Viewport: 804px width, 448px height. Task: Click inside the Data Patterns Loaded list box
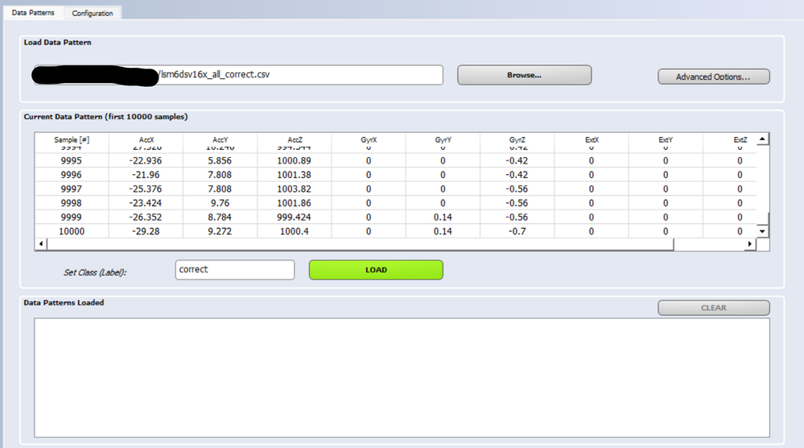coord(402,378)
